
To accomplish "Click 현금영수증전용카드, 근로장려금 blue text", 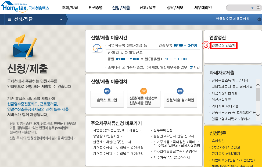I will 33,104.
